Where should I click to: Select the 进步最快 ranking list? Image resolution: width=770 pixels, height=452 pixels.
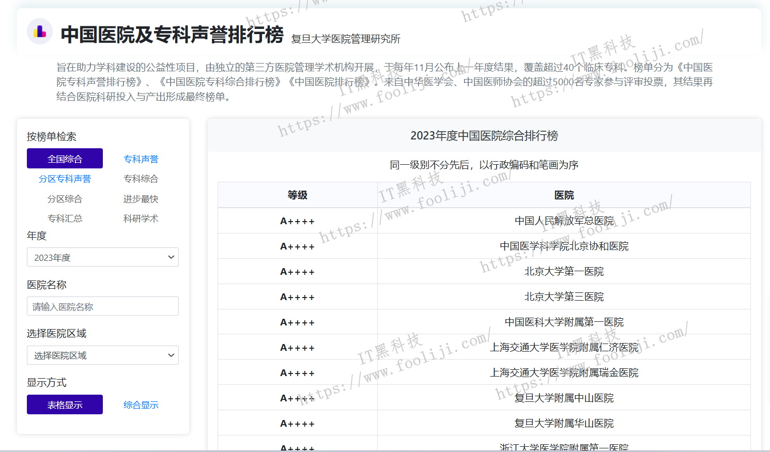(141, 198)
